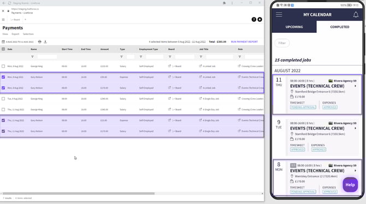Open the phone app hamburger menu
Viewport: 366px width, 204px height.
pos(279,14)
